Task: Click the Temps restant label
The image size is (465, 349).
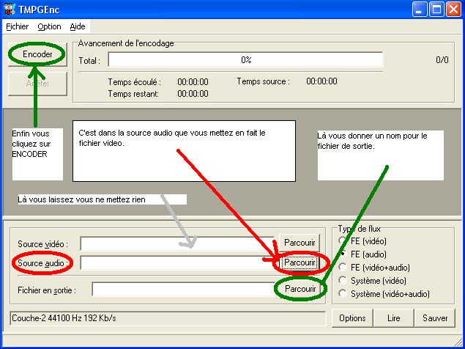Action: click(x=133, y=94)
